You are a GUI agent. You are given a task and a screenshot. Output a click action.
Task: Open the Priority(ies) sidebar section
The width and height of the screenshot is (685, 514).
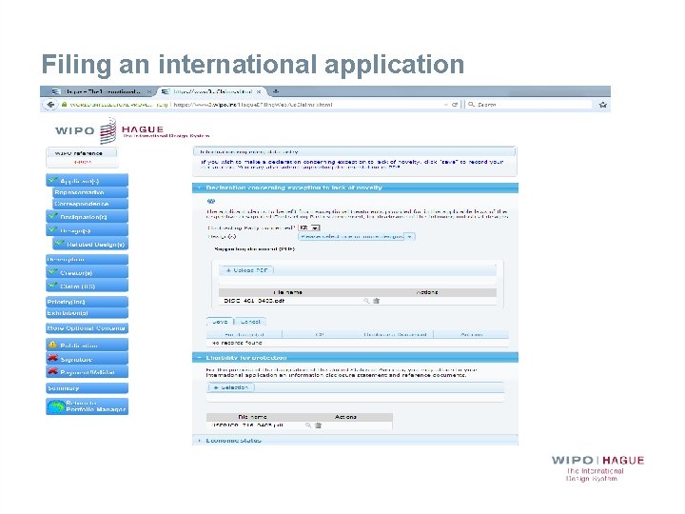[x=87, y=302]
